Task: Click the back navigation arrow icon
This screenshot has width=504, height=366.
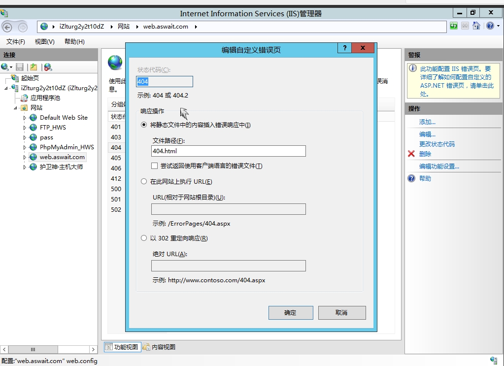Action: point(7,27)
